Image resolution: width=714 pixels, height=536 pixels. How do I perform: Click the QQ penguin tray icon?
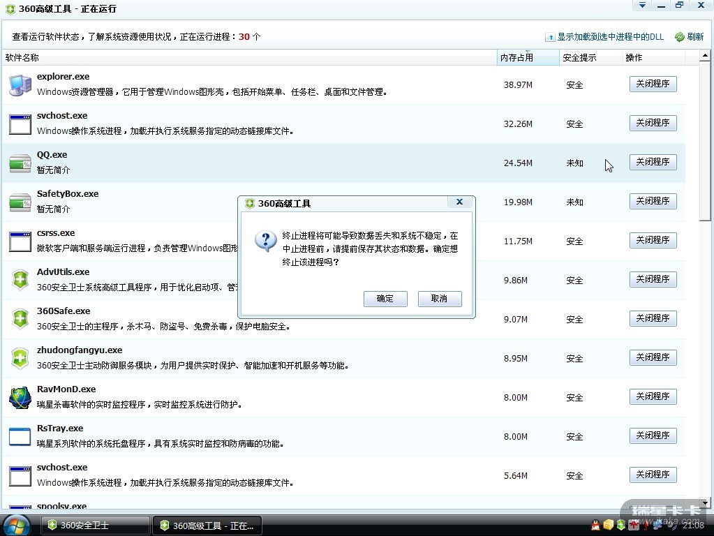(x=595, y=524)
